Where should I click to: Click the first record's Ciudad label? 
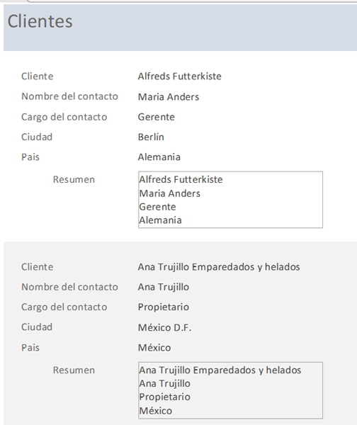(x=37, y=137)
